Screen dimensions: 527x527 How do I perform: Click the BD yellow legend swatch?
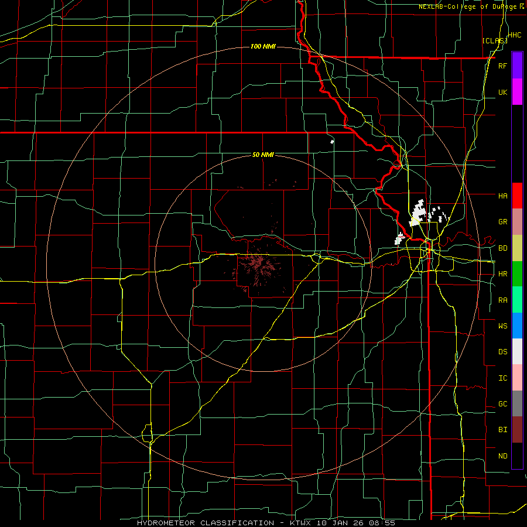click(x=517, y=248)
